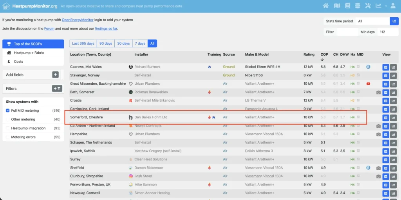The width and height of the screenshot is (401, 200).
Task: Expand Add fields with plus button
Action: click(55, 75)
